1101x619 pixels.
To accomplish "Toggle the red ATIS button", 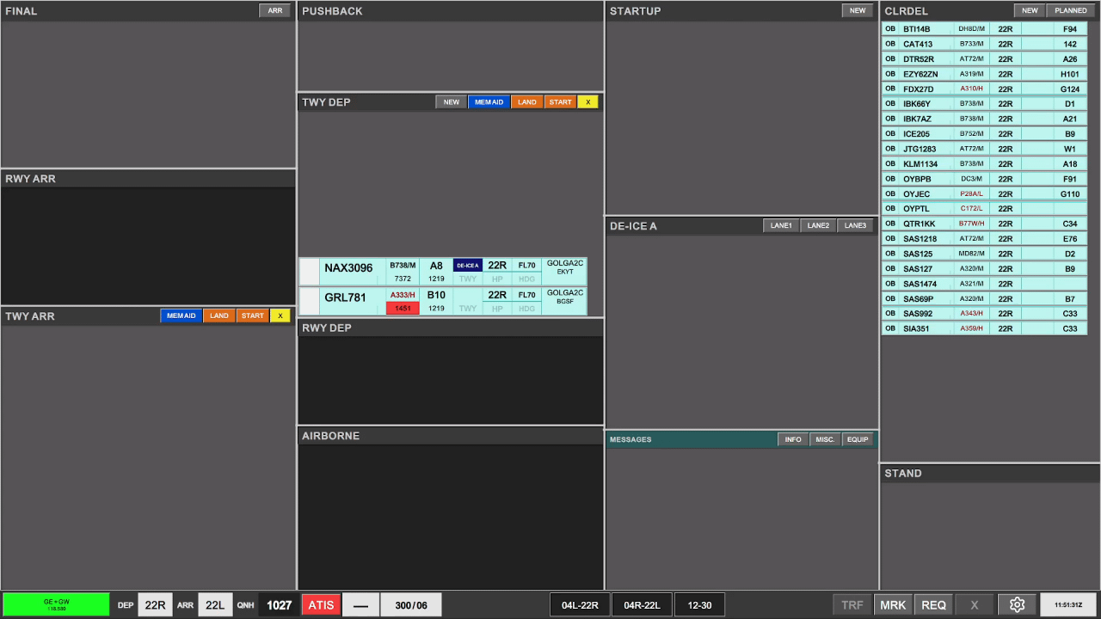I will coord(321,604).
